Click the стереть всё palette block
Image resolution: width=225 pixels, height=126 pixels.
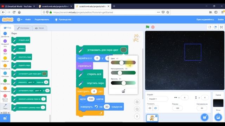tap(21, 40)
